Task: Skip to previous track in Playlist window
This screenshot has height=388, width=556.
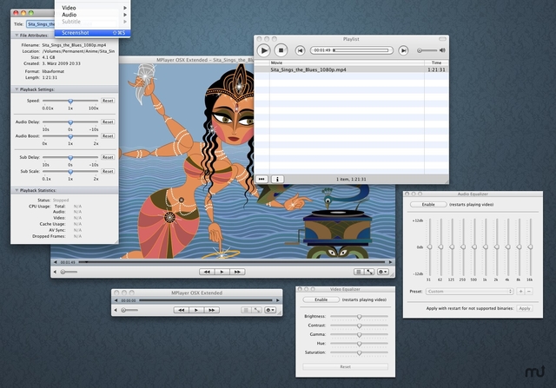Action: click(300, 50)
